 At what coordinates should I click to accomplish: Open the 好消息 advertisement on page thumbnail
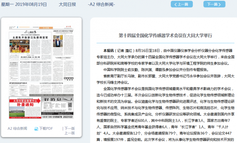click(x=57, y=108)
